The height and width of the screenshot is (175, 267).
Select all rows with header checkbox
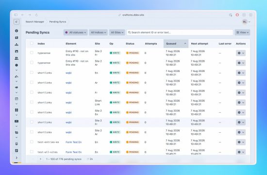(x=32, y=43)
